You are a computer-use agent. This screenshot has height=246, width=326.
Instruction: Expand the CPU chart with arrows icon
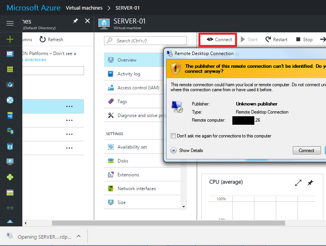coord(298,183)
